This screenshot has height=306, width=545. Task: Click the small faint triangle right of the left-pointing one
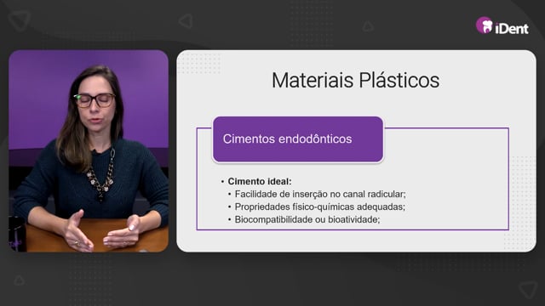point(368,26)
